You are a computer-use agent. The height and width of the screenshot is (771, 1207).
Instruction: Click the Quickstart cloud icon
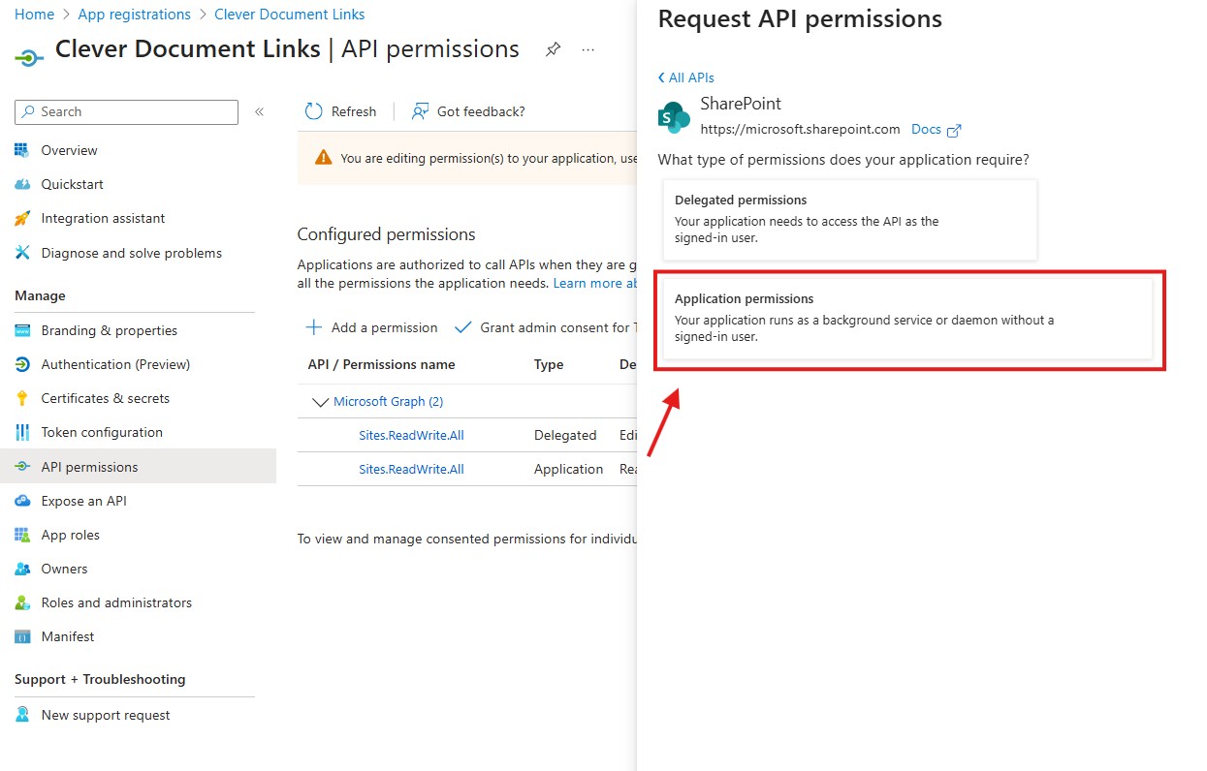22,184
